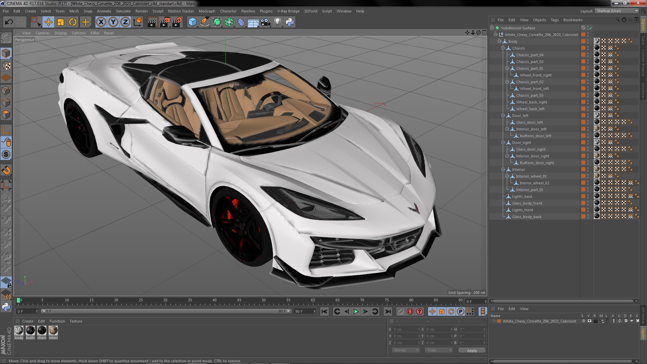
Task: Open the Sculpt menu
Action: [158, 11]
